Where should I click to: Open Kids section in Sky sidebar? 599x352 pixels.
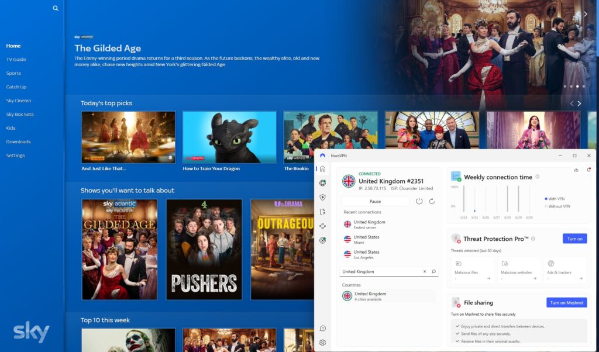click(11, 128)
